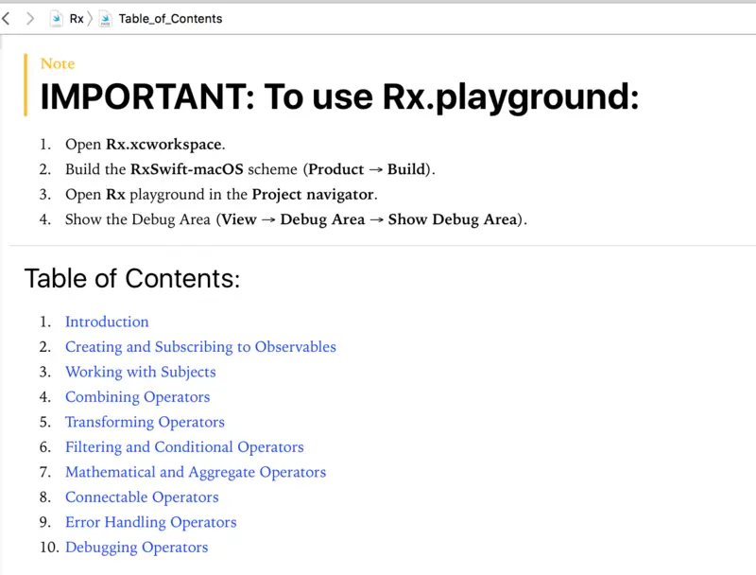Viewport: 756px width, 575px height.
Task: Go forward using the right arrow
Action: [30, 19]
